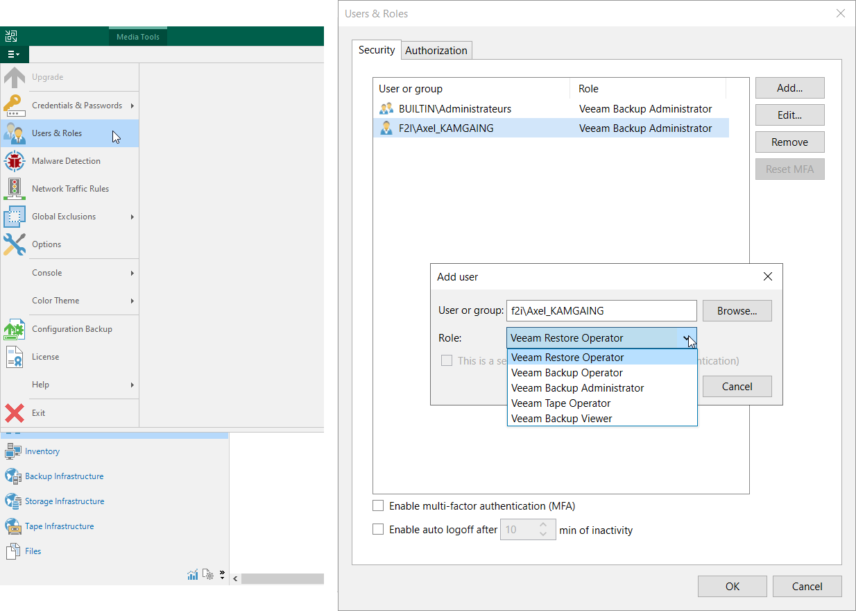Click the Malware Detection bug icon

[x=15, y=161]
